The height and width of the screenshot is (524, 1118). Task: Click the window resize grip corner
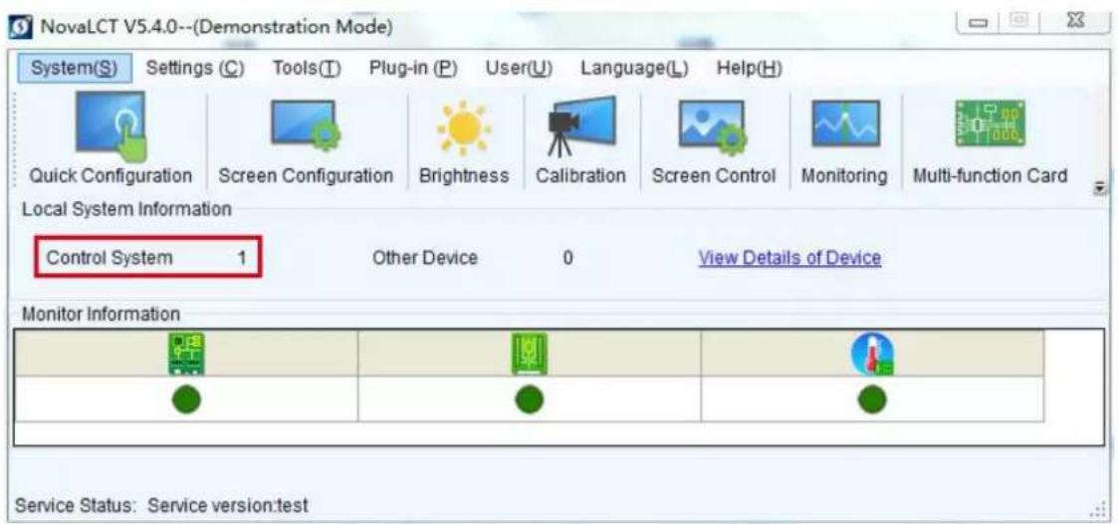1097,510
